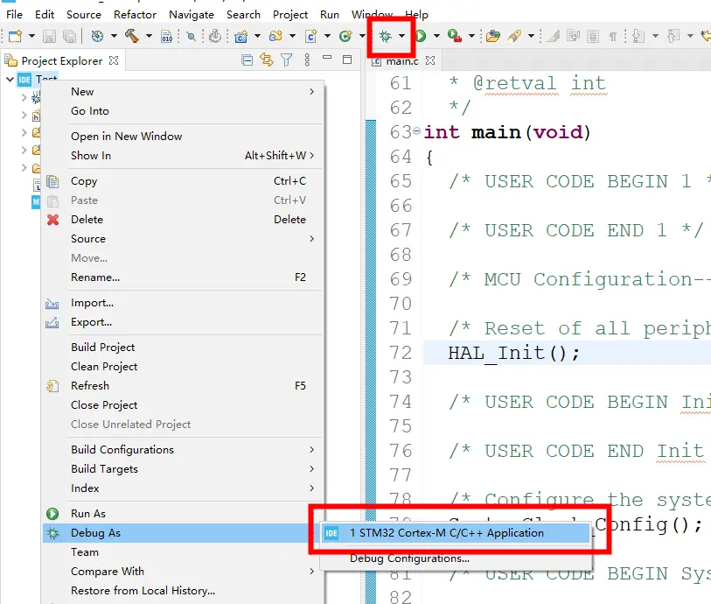Open the Refactor menu in menu bar

click(x=135, y=14)
